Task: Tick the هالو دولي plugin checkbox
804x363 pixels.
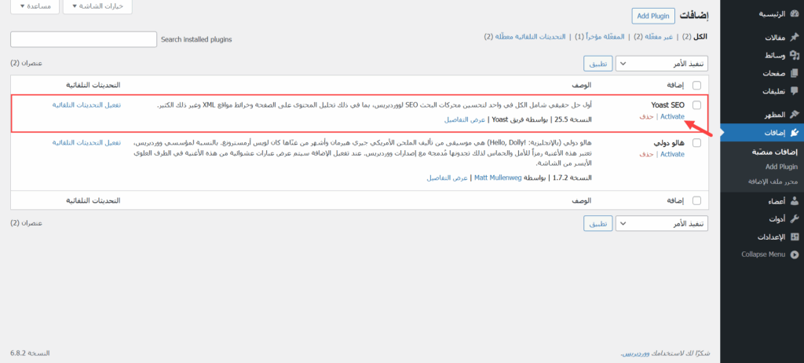Action: [697, 143]
